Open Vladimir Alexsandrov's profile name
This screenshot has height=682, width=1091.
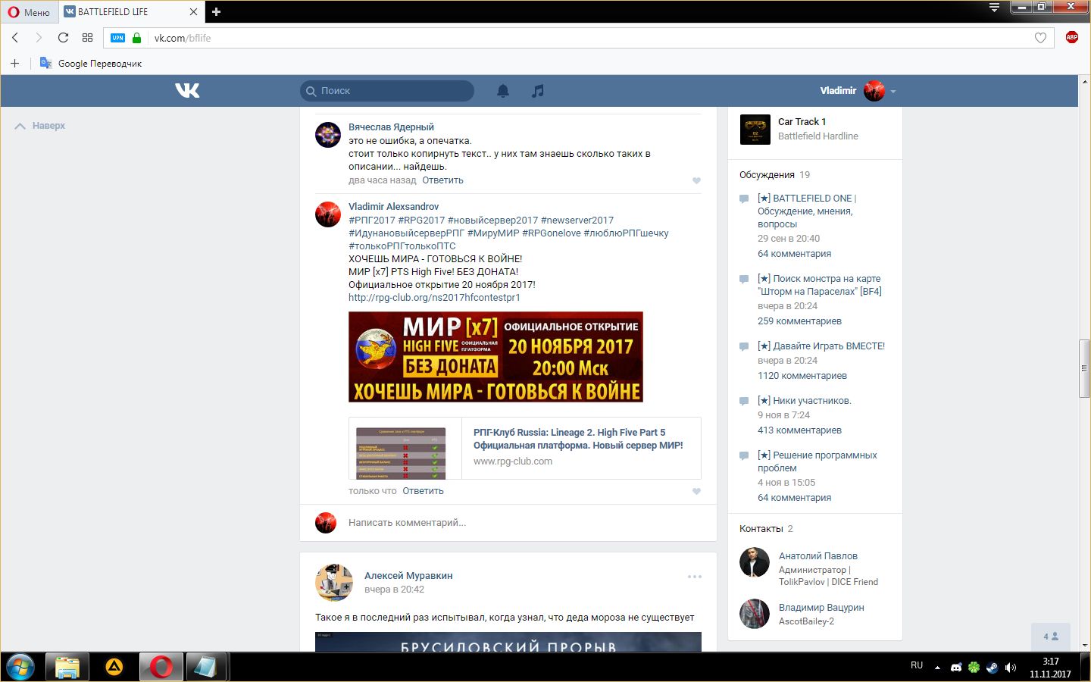(393, 207)
